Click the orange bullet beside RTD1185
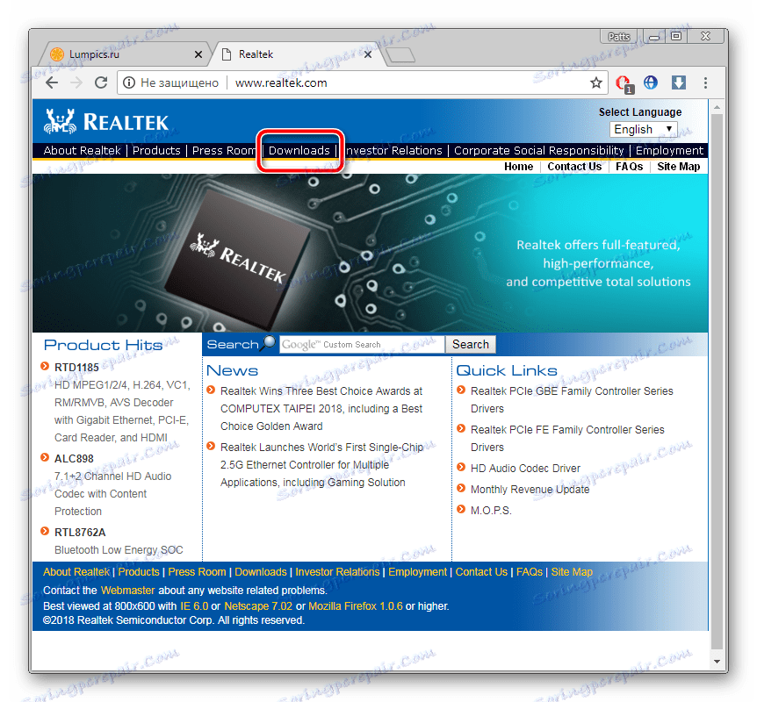This screenshot has width=757, height=702. 45,366
